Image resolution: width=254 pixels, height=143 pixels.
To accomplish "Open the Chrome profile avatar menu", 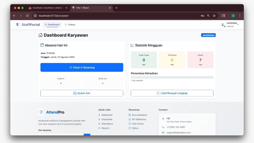I will [x=233, y=16].
